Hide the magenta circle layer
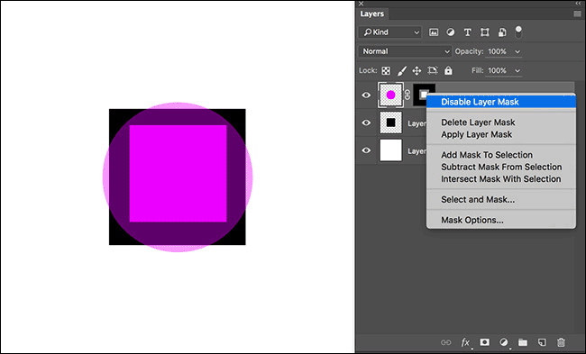Viewport: 586px width, 354px height. [366, 95]
